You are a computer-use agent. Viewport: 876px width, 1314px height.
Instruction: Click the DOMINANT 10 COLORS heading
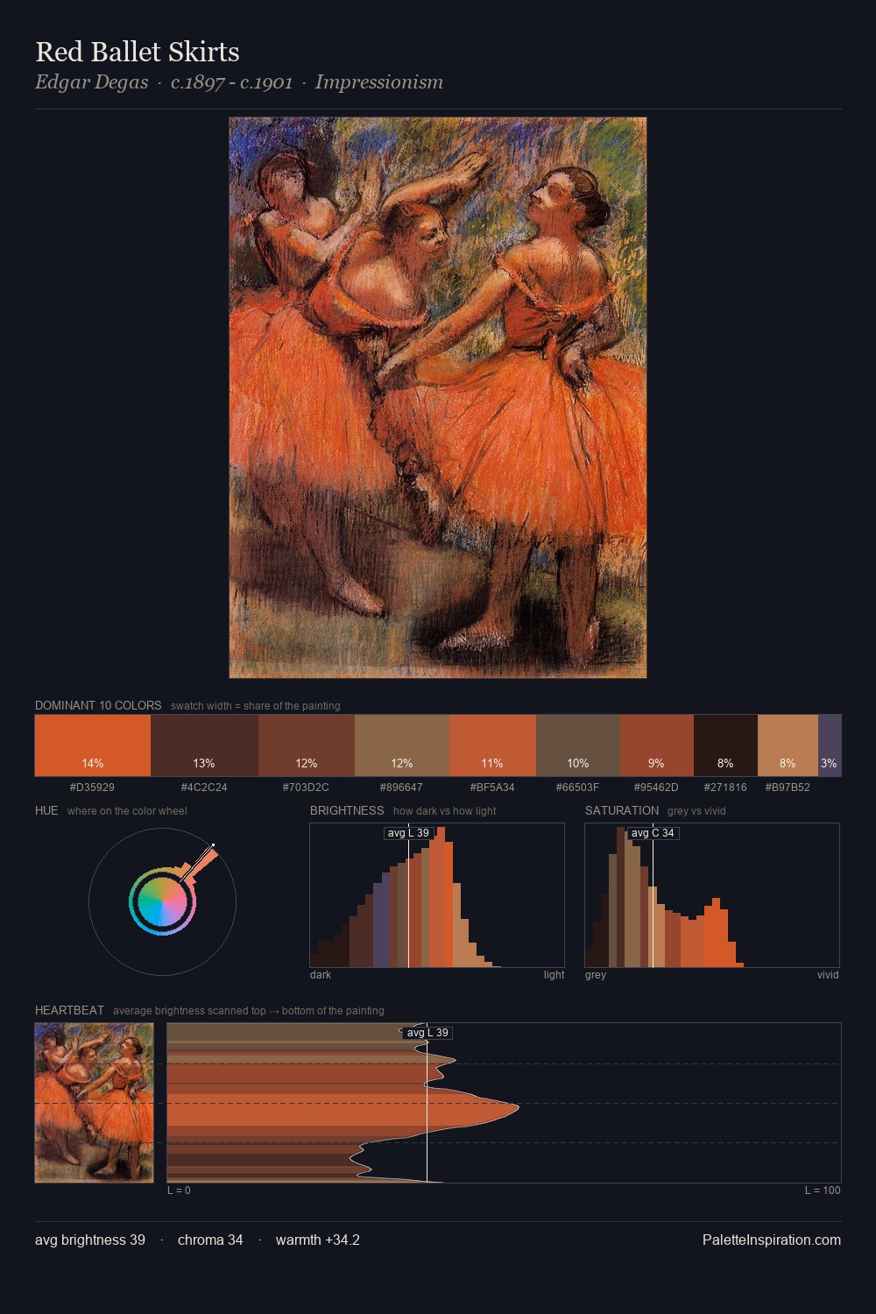pos(98,705)
